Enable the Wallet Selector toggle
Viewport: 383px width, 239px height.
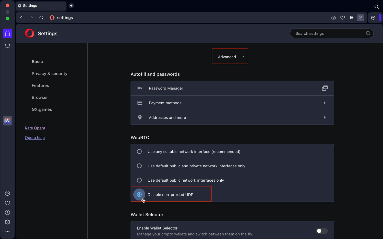[x=322, y=231]
